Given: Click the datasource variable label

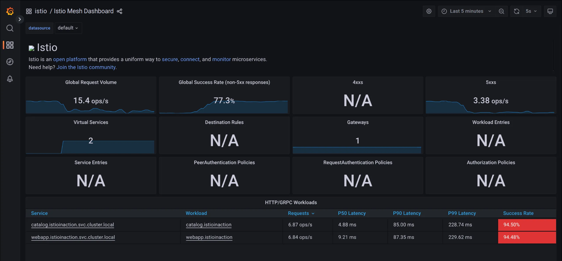Looking at the screenshot, I should pos(39,28).
